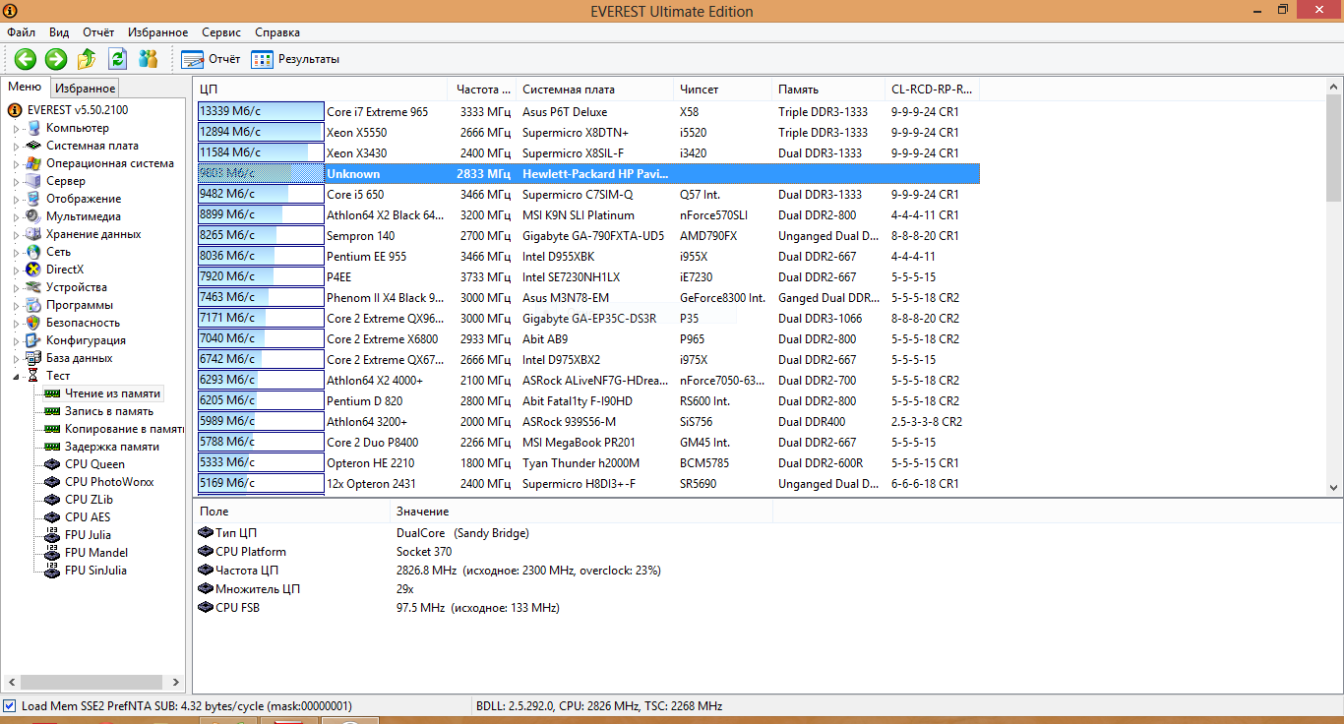Click the Память column header
1344x724 pixels.
tap(827, 90)
